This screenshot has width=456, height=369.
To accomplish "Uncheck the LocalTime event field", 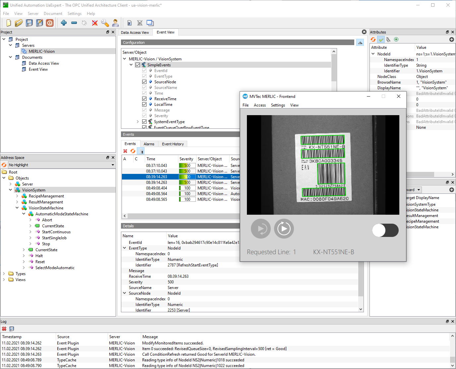I will (144, 105).
